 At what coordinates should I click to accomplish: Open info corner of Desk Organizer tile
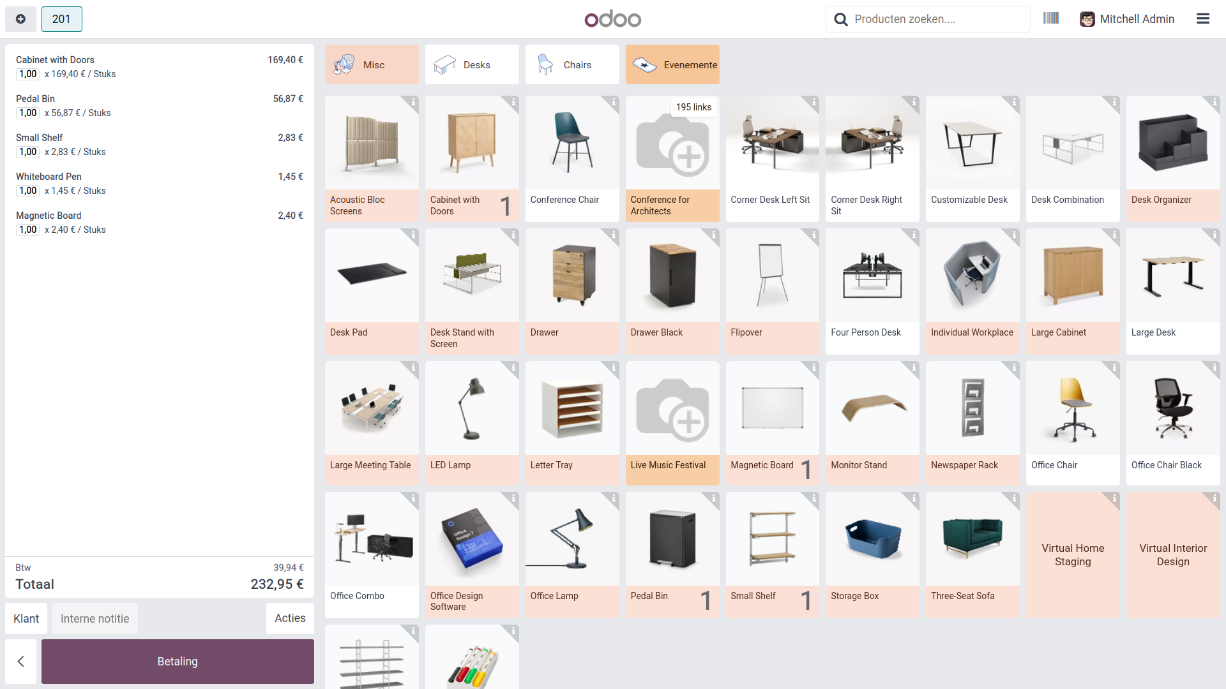coord(1215,102)
